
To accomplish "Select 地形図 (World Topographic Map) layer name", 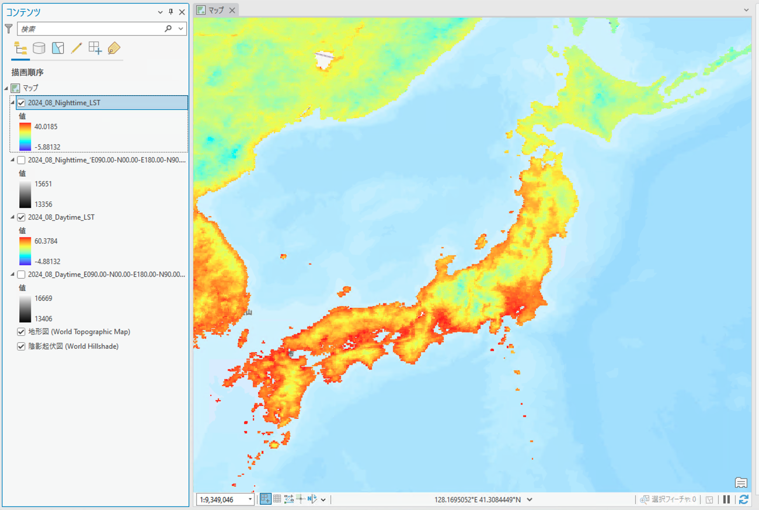I will (x=79, y=332).
